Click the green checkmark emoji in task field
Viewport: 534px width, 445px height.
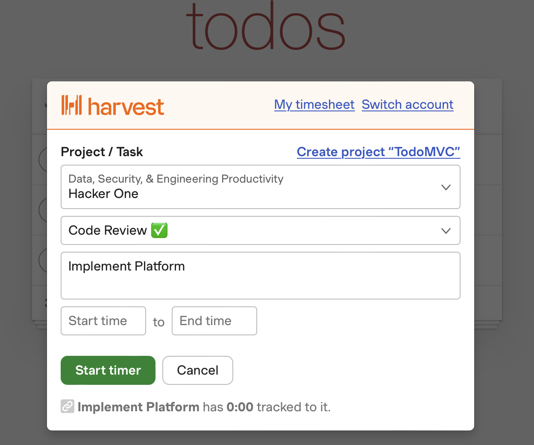159,230
